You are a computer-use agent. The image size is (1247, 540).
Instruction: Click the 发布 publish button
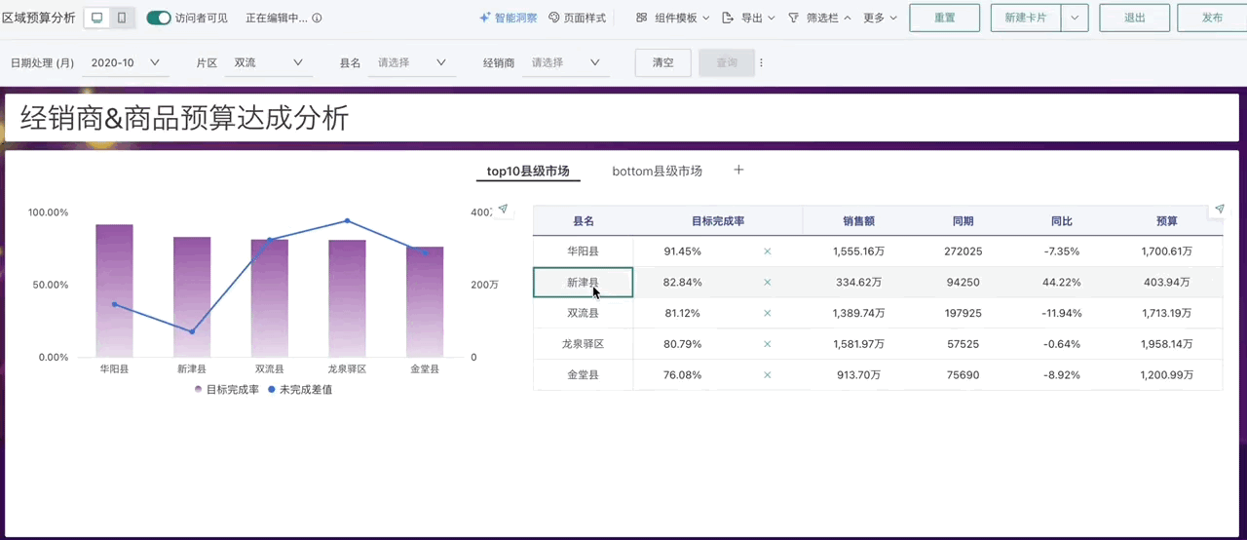point(1212,18)
